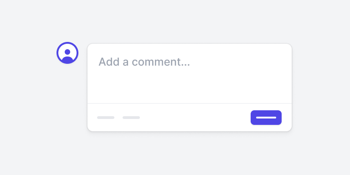Click the purple submit button
Screen dimensions: 350x175
266,118
